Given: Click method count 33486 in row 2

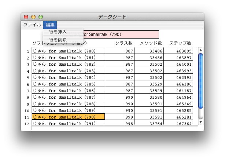Looking at the screenshot, I should pos(149,58).
